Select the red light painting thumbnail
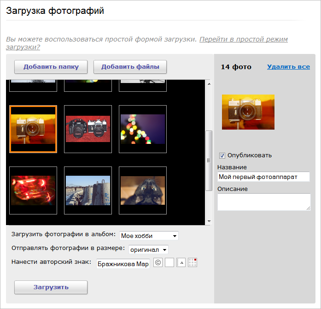321x309 pixels. click(x=33, y=190)
